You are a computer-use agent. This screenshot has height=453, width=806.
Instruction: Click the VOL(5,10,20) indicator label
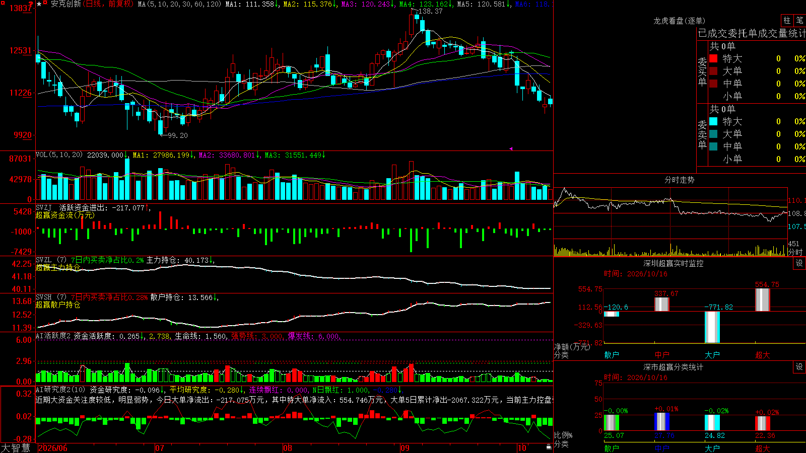click(x=59, y=155)
